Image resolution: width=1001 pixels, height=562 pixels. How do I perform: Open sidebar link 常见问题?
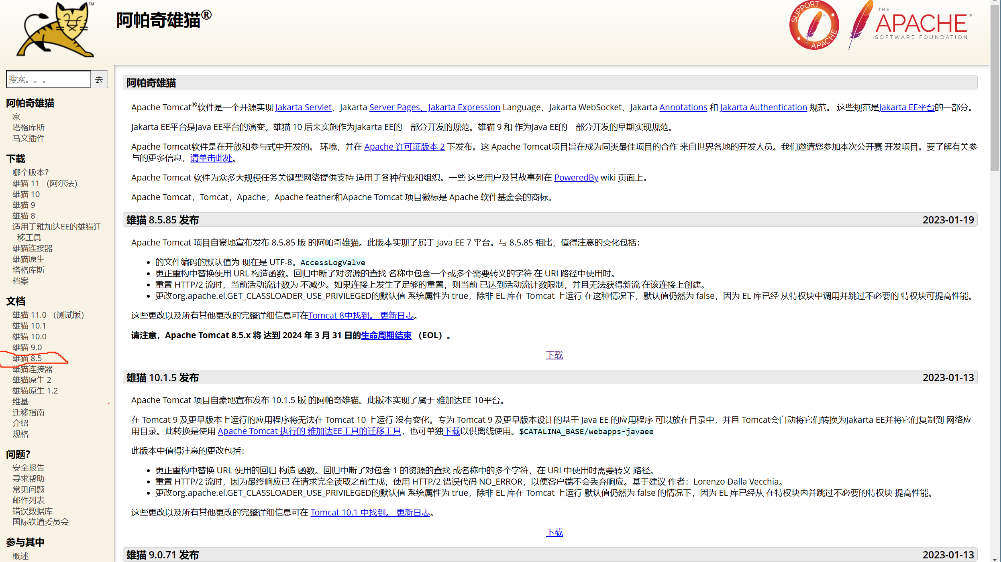[x=29, y=489]
